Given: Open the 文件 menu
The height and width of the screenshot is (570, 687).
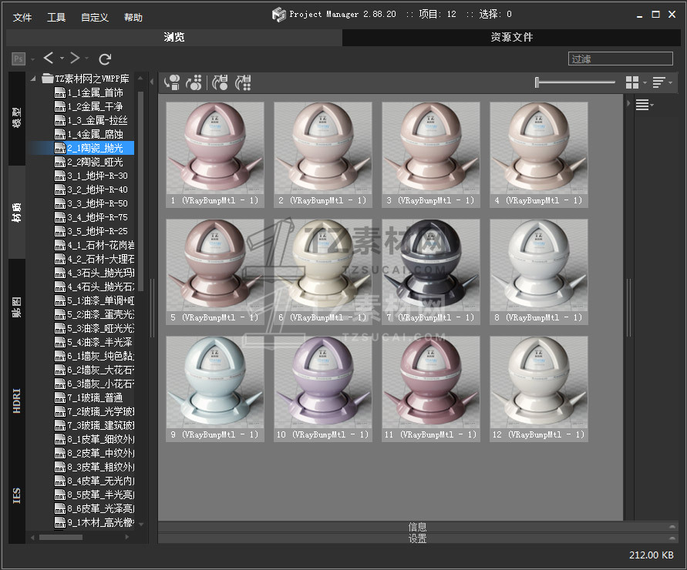Looking at the screenshot, I should tap(22, 17).
